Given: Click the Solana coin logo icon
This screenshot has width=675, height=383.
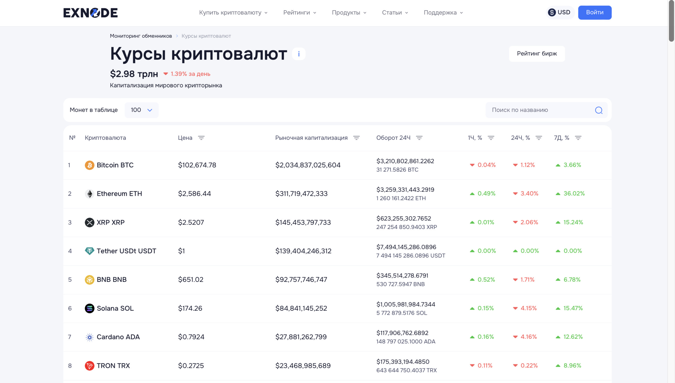Looking at the screenshot, I should (89, 308).
